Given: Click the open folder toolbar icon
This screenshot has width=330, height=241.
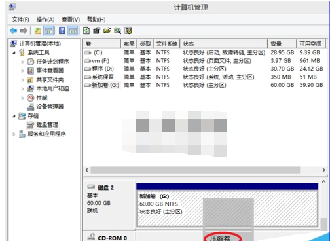Looking at the screenshot, I should [x=107, y=31].
